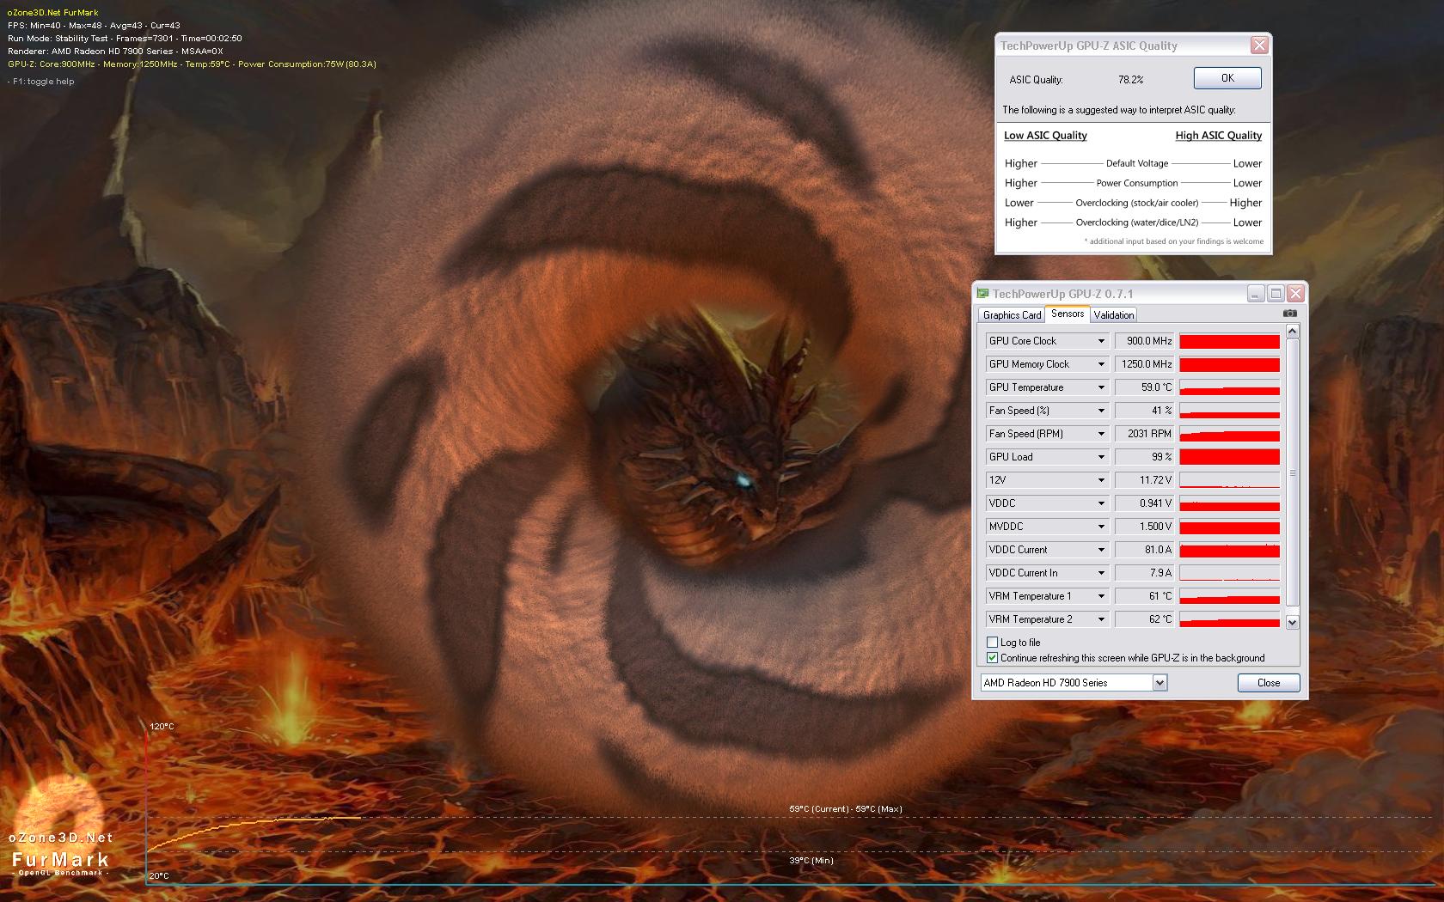Image resolution: width=1444 pixels, height=902 pixels.
Task: Select the Sensors tab
Action: click(x=1068, y=314)
